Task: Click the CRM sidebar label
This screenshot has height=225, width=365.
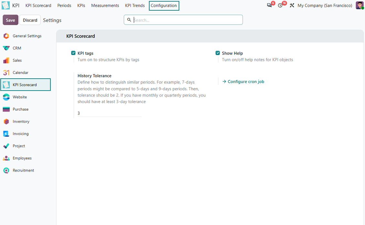Action: [17, 48]
